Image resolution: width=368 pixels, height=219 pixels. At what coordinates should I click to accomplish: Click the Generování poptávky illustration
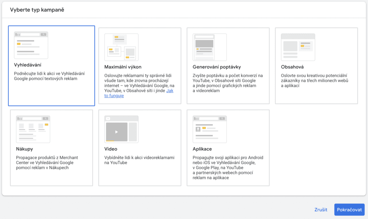point(210,47)
